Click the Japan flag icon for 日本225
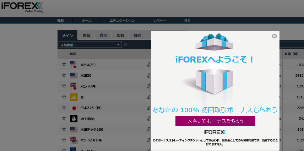Image resolution: width=304 pixels, height=151 pixels. tap(74, 108)
